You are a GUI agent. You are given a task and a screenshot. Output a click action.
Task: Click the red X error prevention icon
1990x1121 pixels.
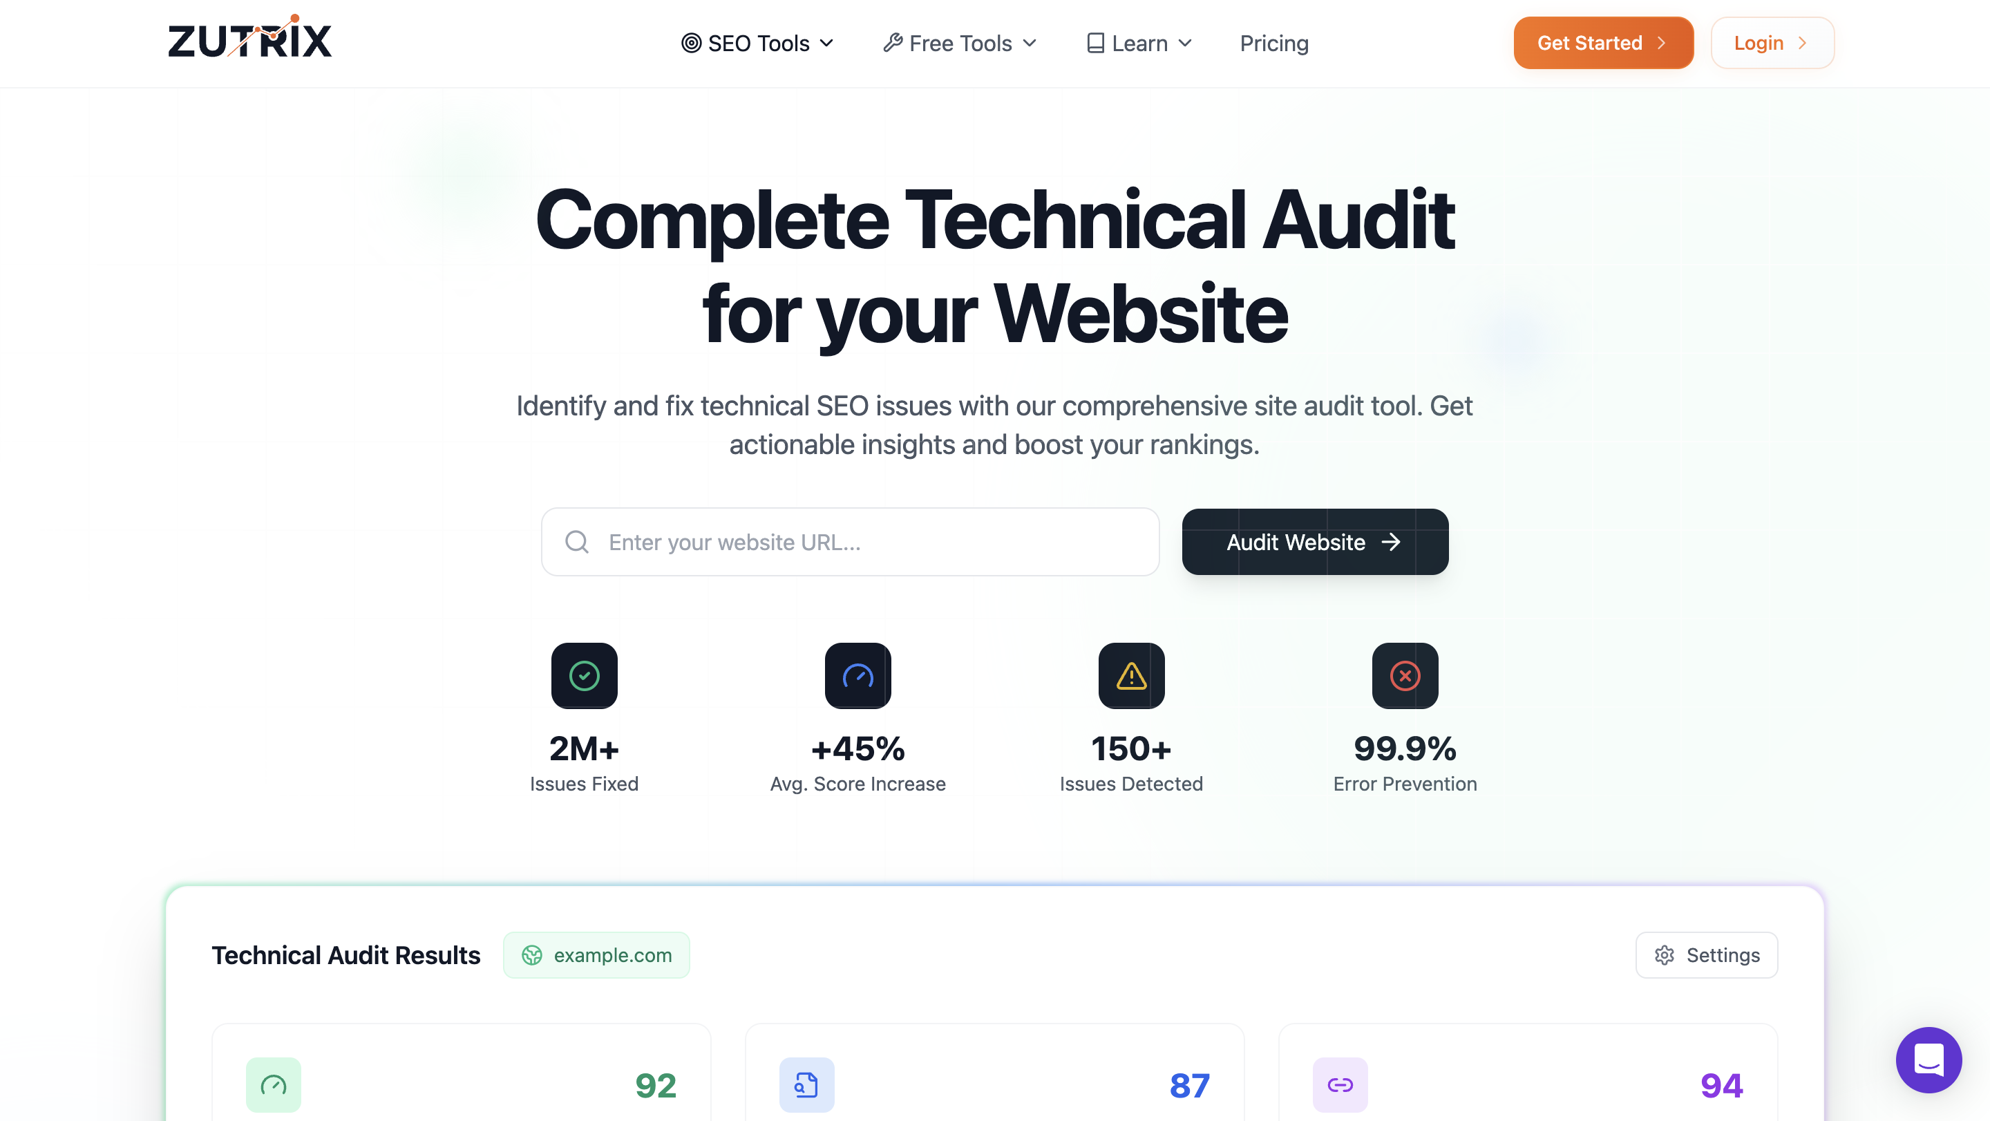click(1405, 675)
